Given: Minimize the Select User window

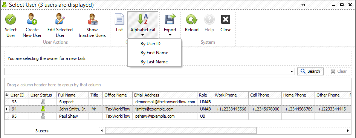Looking at the screenshot, I should (333, 5).
